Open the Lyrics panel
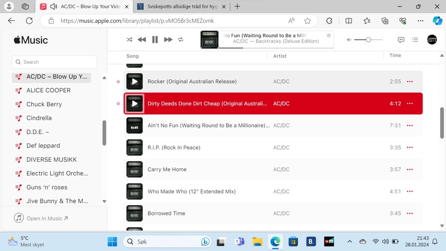This screenshot has height=251, width=446. point(401,39)
